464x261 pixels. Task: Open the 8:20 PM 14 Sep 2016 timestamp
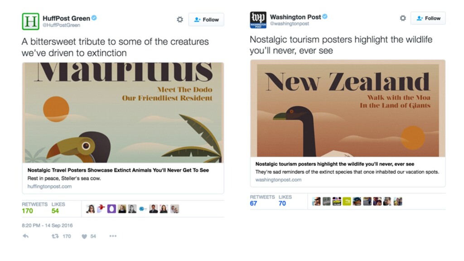click(x=47, y=226)
